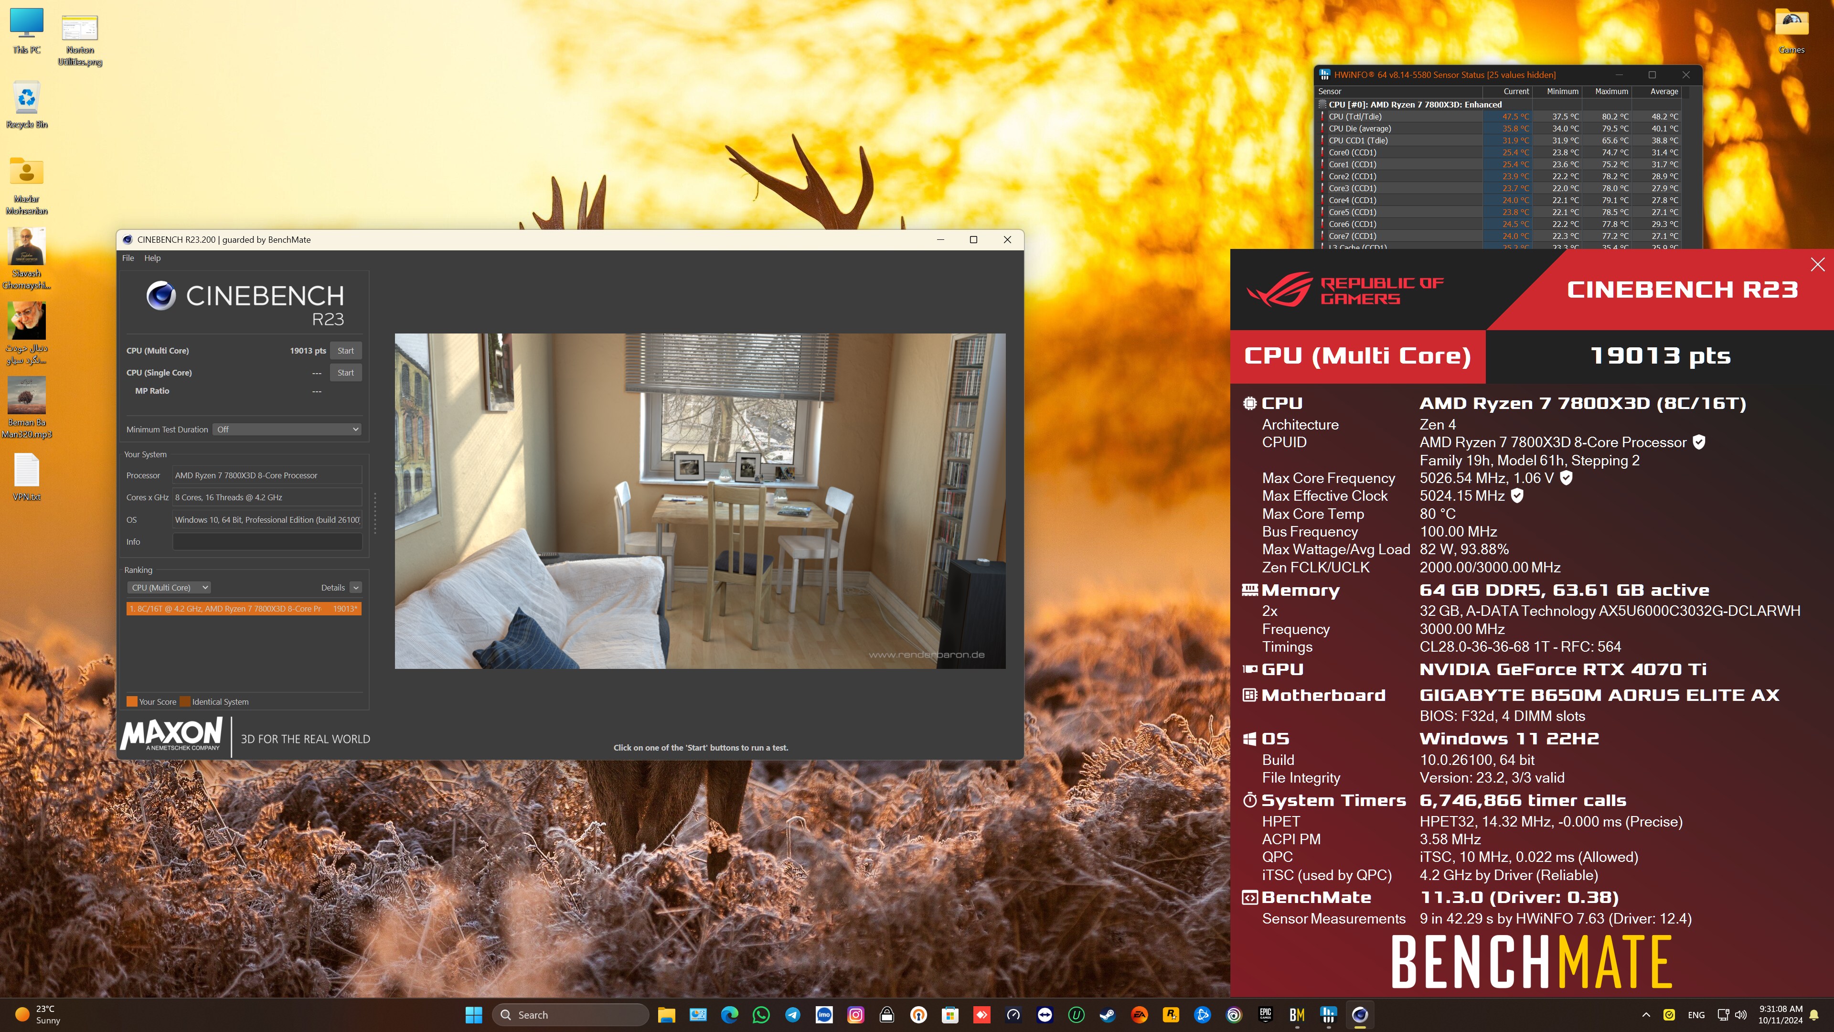This screenshot has width=1834, height=1032.
Task: Open the Help menu in Cinebench
Action: 152,258
